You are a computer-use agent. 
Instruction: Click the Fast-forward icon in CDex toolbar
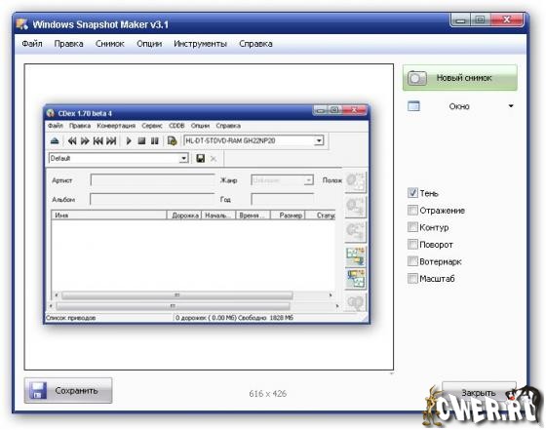[x=85, y=140]
